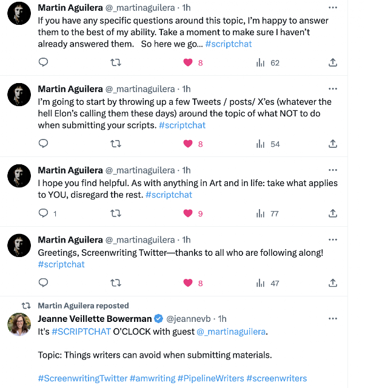The image size is (365, 388).
Task: Open the @_martinaguilera mention link
Action: pos(231,332)
